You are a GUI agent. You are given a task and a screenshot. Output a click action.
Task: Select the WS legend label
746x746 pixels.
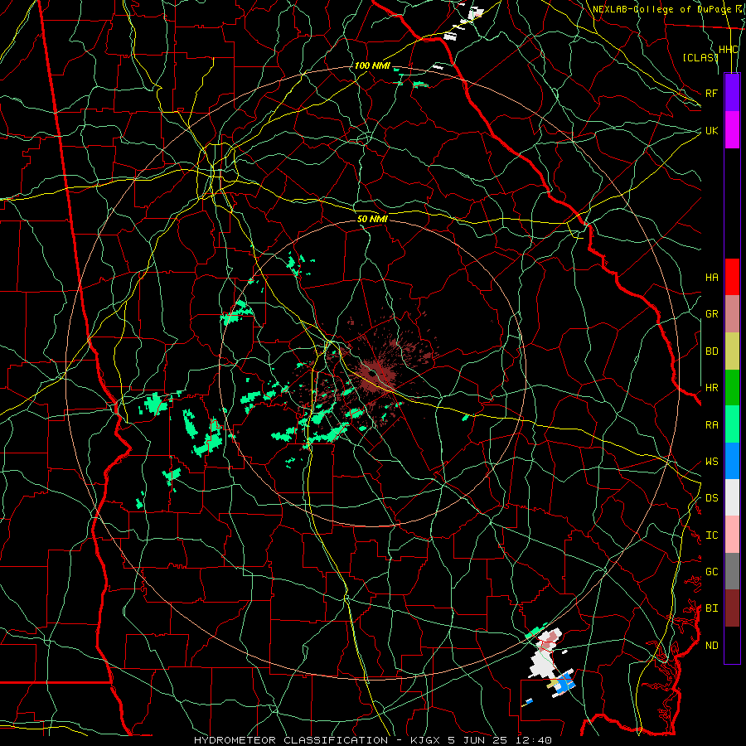(x=711, y=462)
